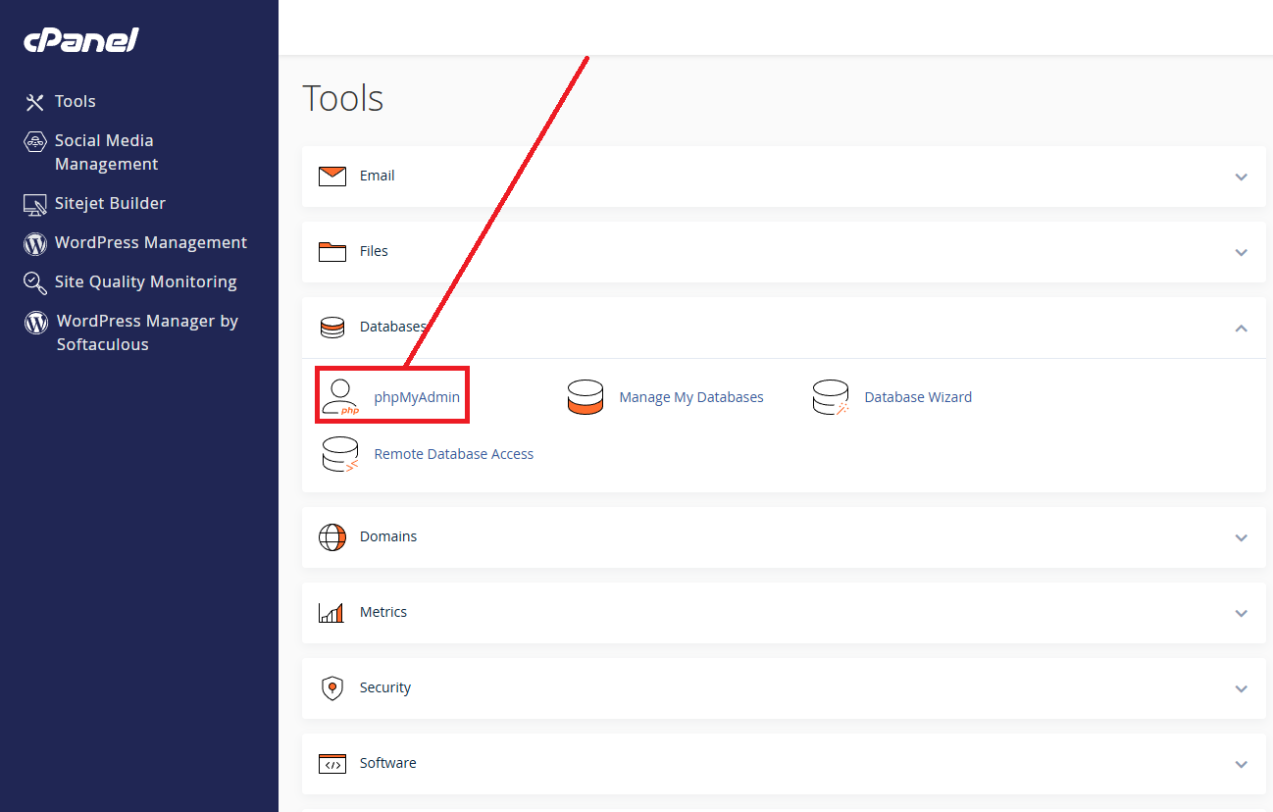Click the Security section title
Viewport: 1273px width, 812px height.
coord(385,688)
